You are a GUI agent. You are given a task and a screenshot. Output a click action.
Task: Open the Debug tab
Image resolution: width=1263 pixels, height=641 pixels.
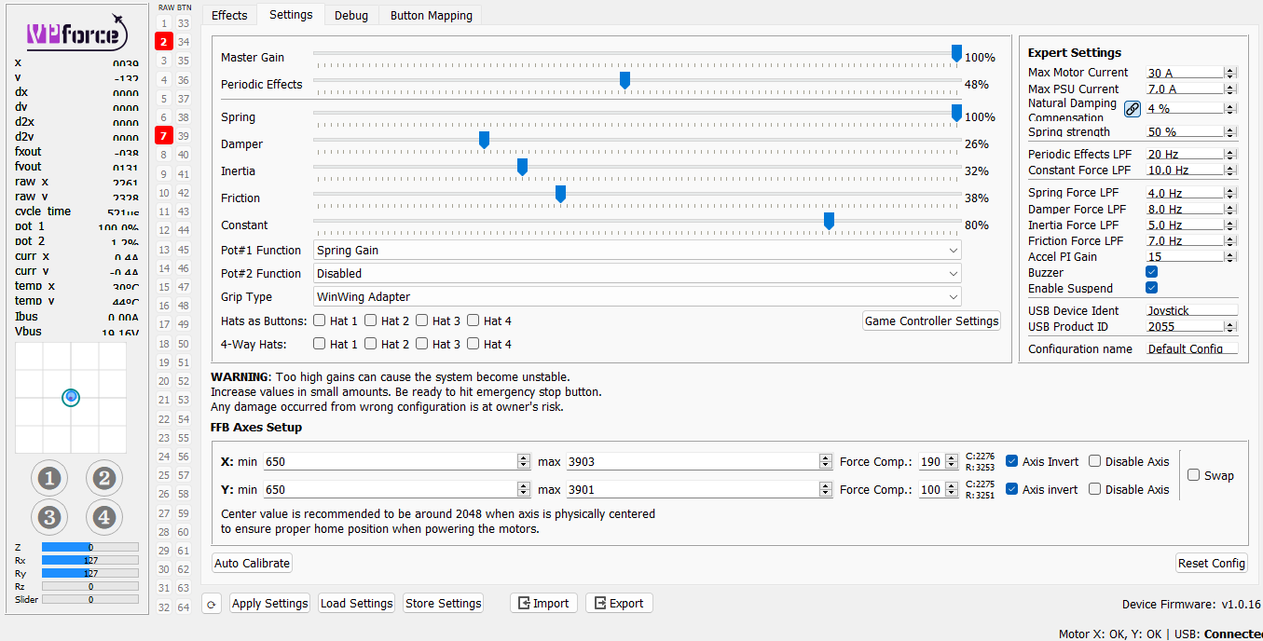[x=351, y=15]
